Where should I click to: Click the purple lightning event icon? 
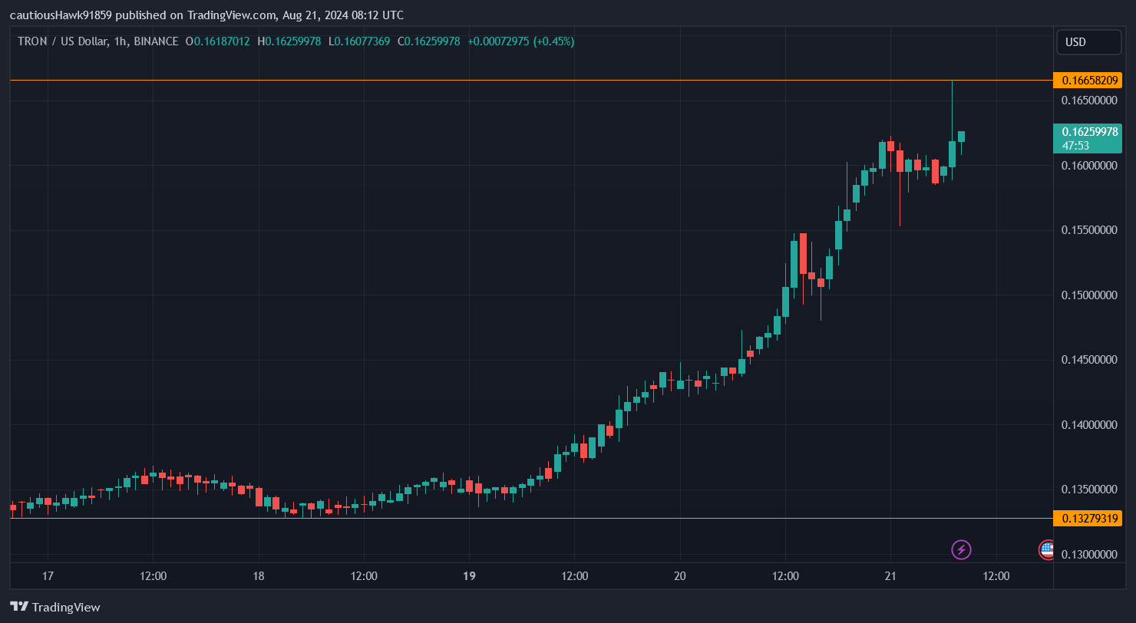(x=962, y=549)
